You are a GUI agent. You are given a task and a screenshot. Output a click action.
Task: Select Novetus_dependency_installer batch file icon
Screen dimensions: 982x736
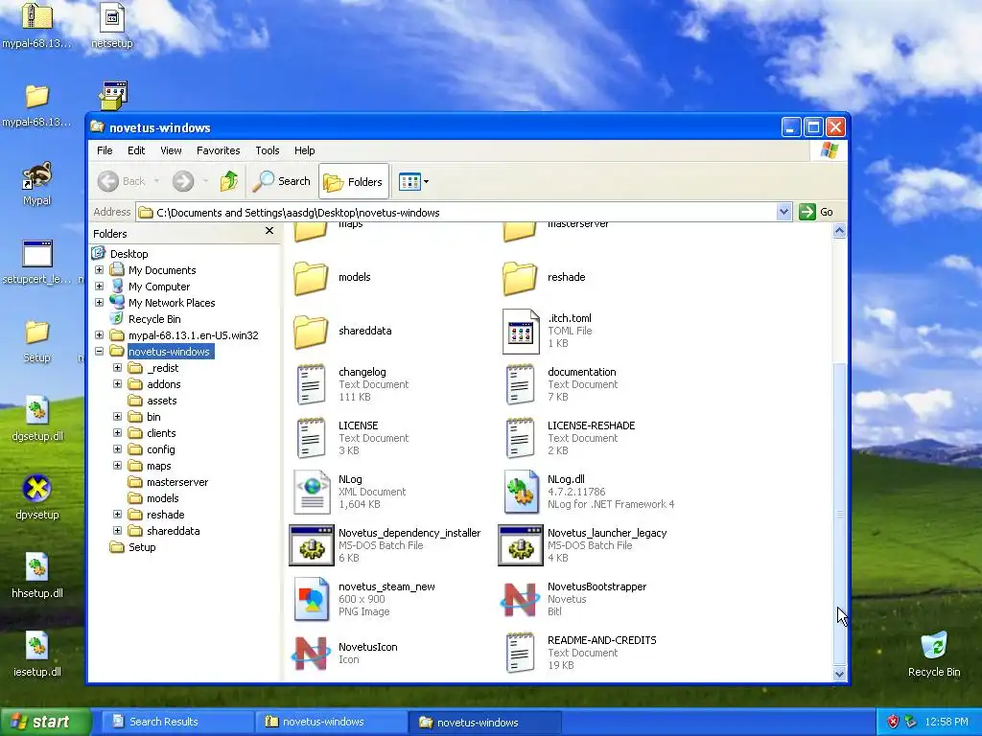[312, 545]
